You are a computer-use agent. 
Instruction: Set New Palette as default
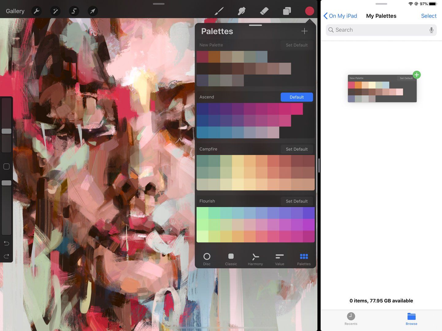[x=296, y=45]
